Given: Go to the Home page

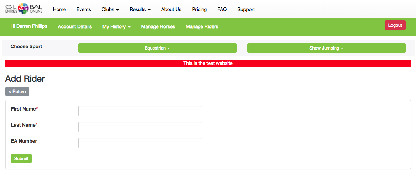Looking at the screenshot, I should pos(59,10).
